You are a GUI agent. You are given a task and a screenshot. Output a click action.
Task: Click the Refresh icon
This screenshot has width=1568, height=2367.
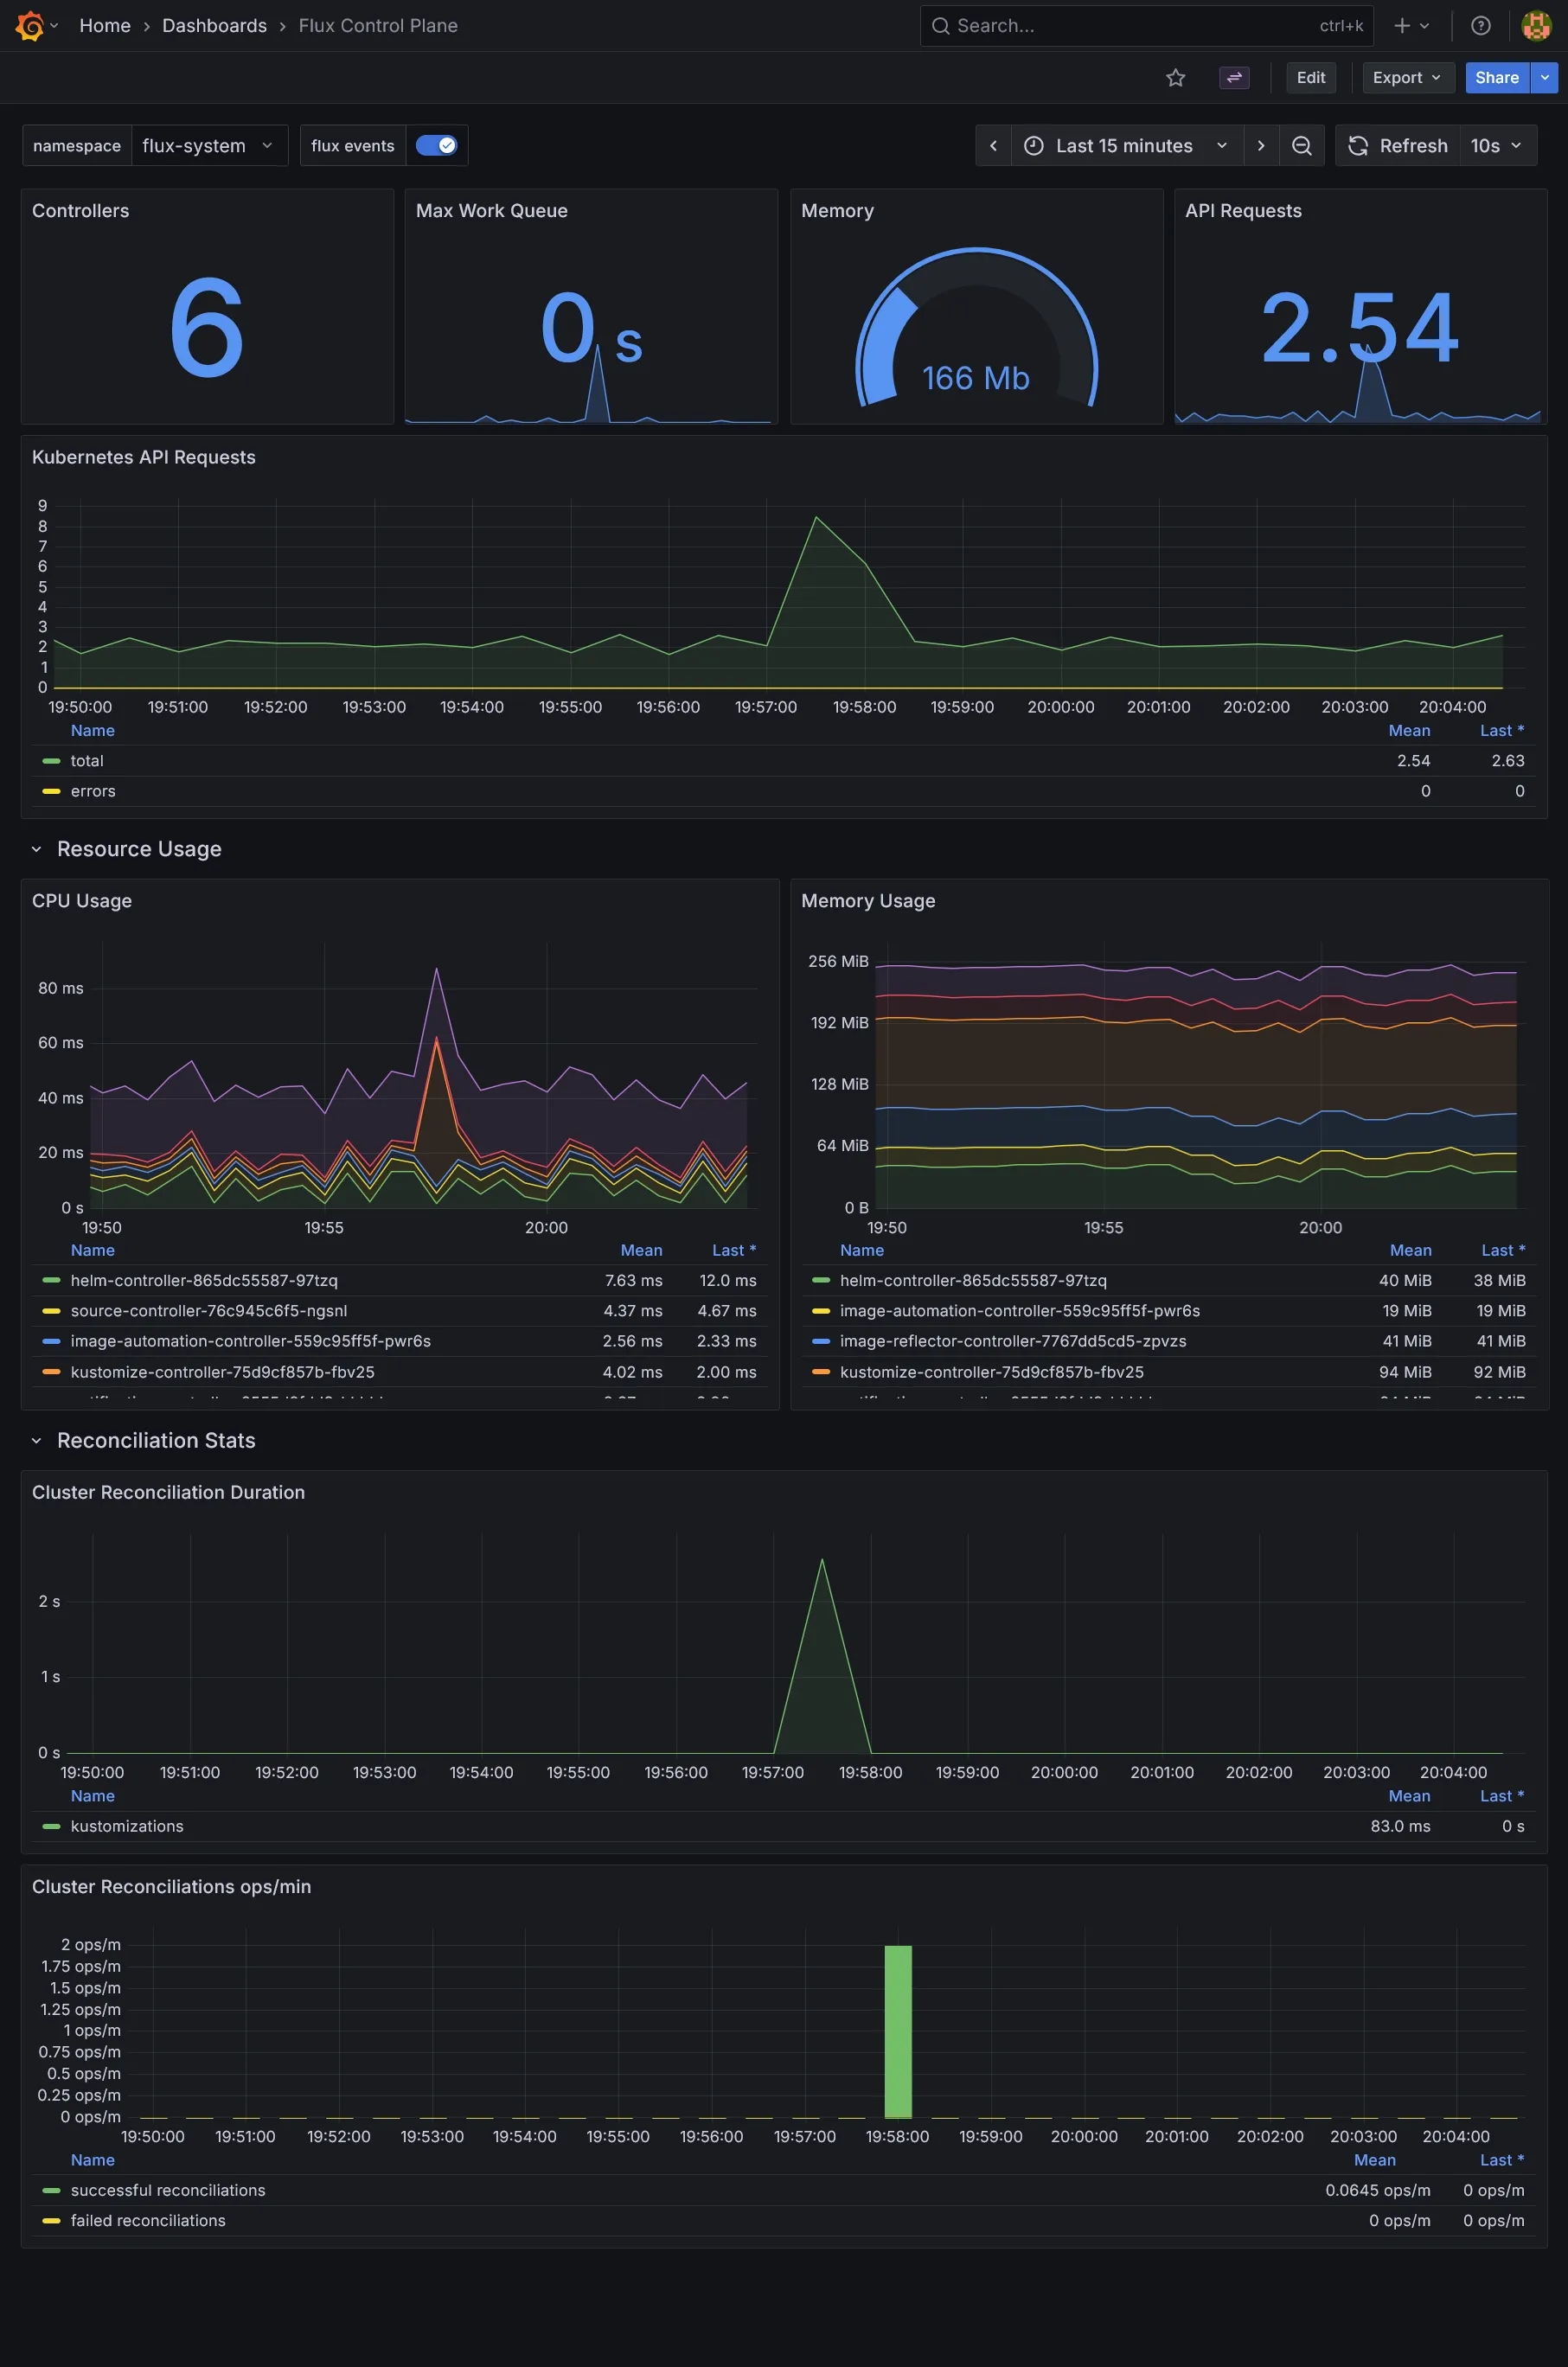(1358, 145)
